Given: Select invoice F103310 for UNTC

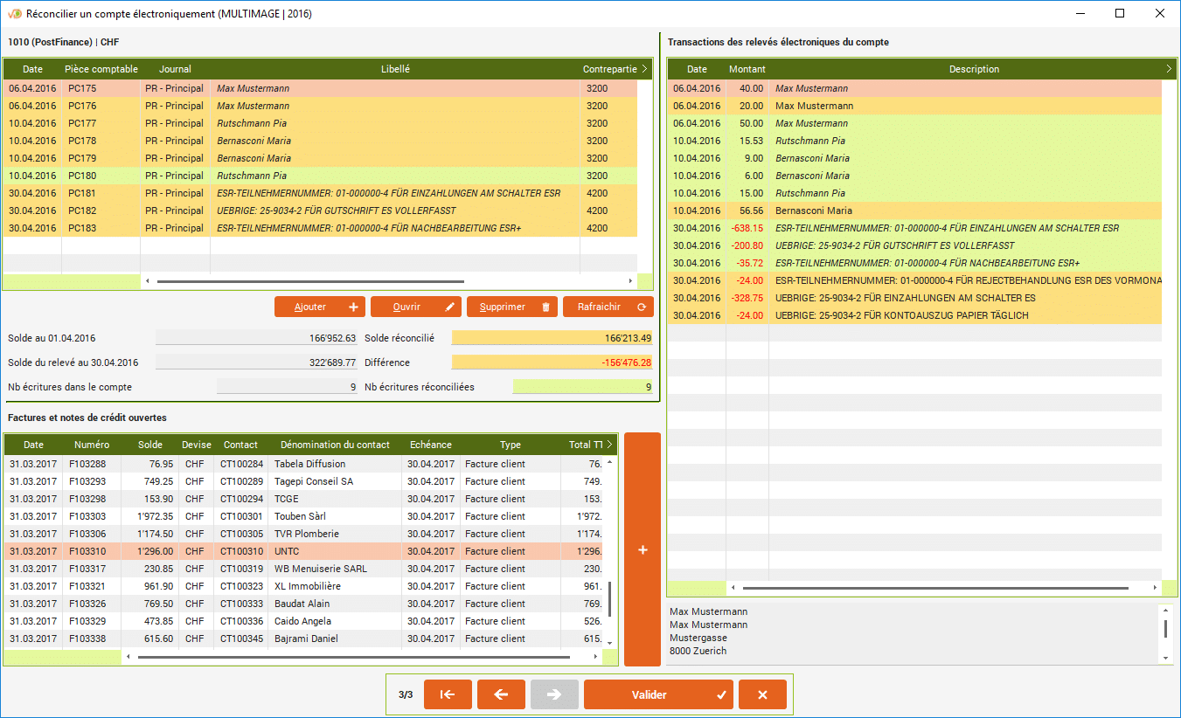Looking at the screenshot, I should tap(306, 551).
